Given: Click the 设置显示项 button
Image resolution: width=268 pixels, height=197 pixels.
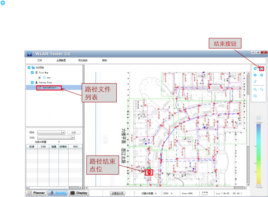Looking at the screenshot, I should pyautogui.click(x=117, y=193).
